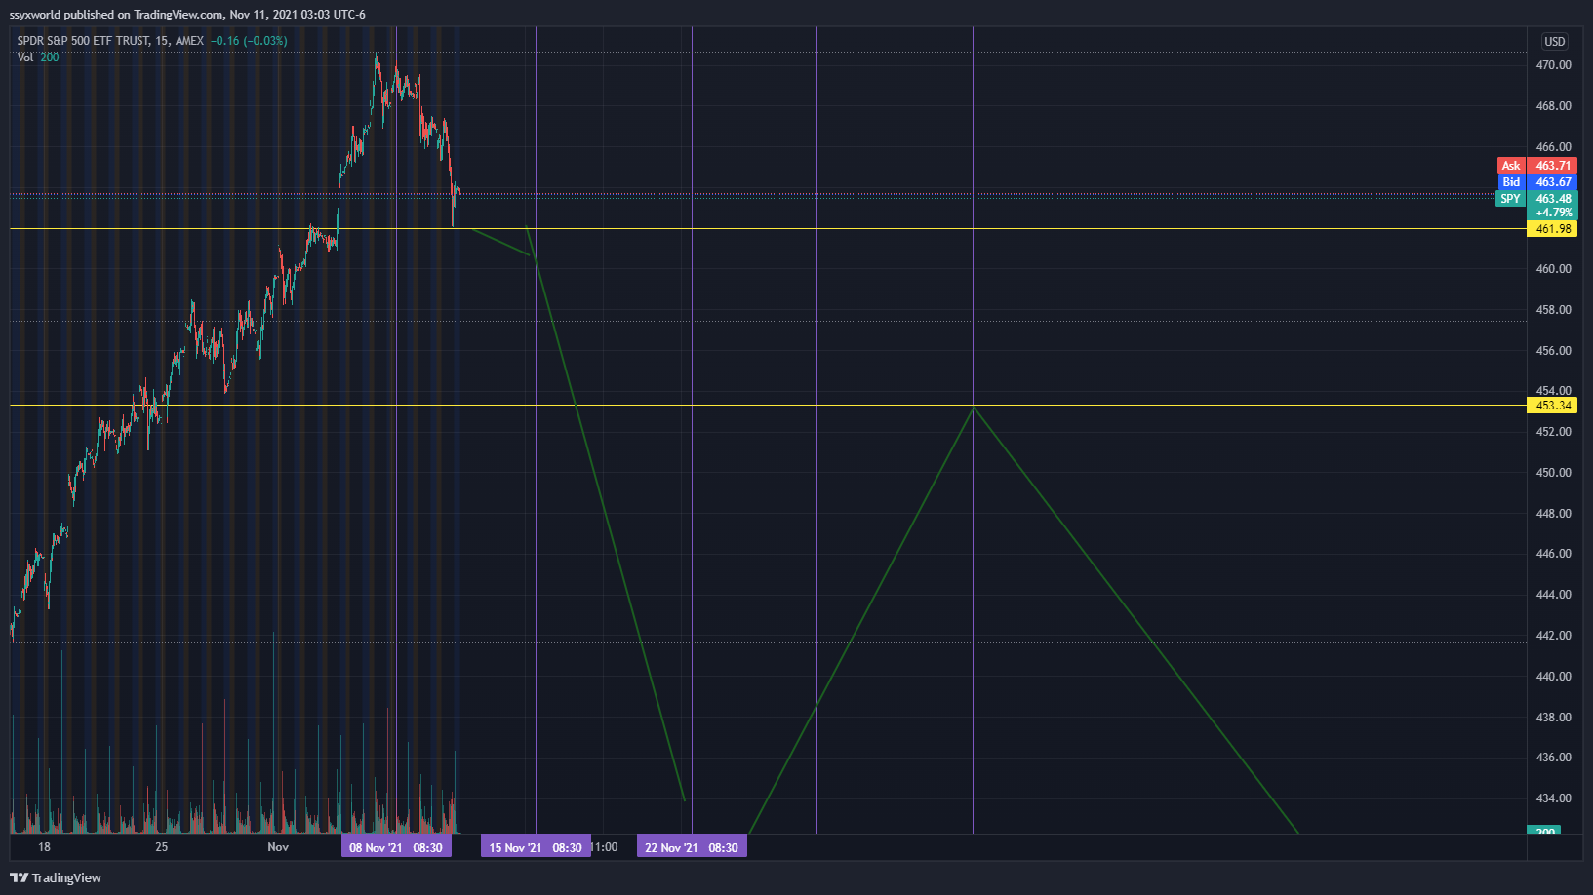Click the 468.00 value on the price scale
The height and width of the screenshot is (895, 1593).
click(1553, 106)
